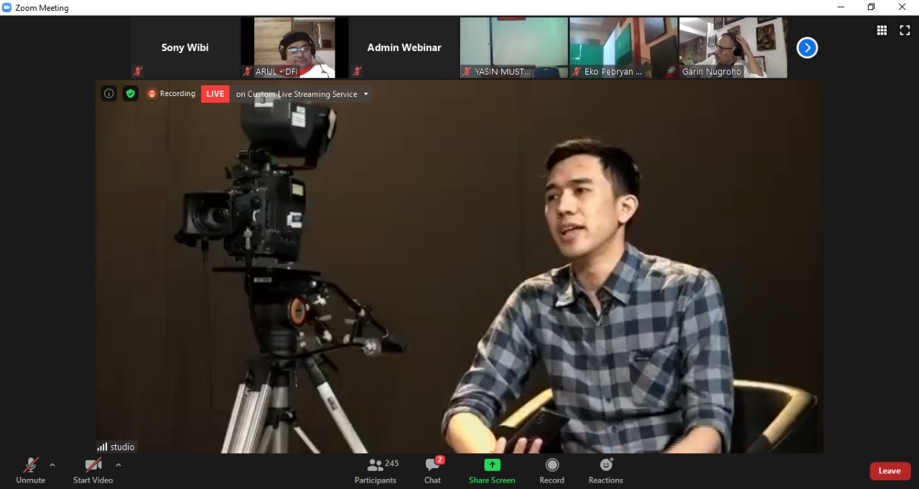Select the Garin Nugroho video thumbnail
Image resolution: width=919 pixels, height=489 pixels.
pyautogui.click(x=733, y=47)
